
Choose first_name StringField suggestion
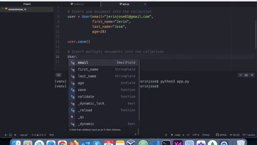(104, 69)
